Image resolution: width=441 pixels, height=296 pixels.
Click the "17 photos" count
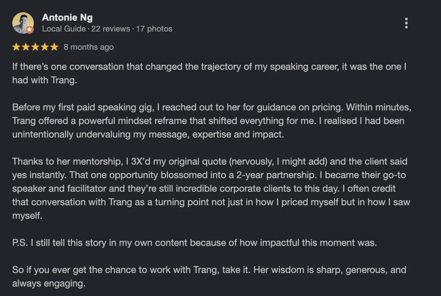click(154, 29)
